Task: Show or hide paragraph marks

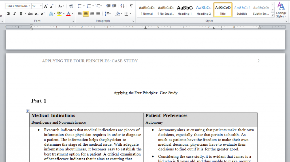Action: point(131,6)
